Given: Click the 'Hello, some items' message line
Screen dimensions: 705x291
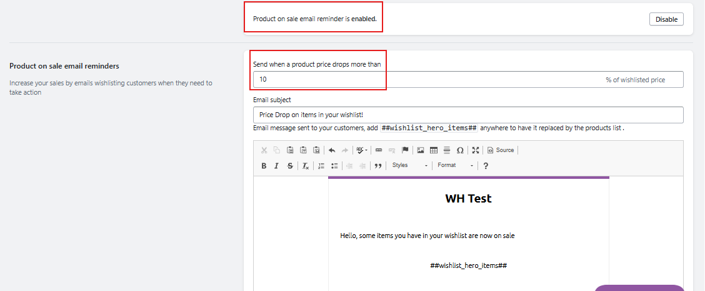Looking at the screenshot, I should pos(427,236).
